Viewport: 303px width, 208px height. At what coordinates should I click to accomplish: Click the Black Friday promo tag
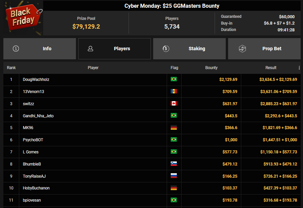click(22, 18)
